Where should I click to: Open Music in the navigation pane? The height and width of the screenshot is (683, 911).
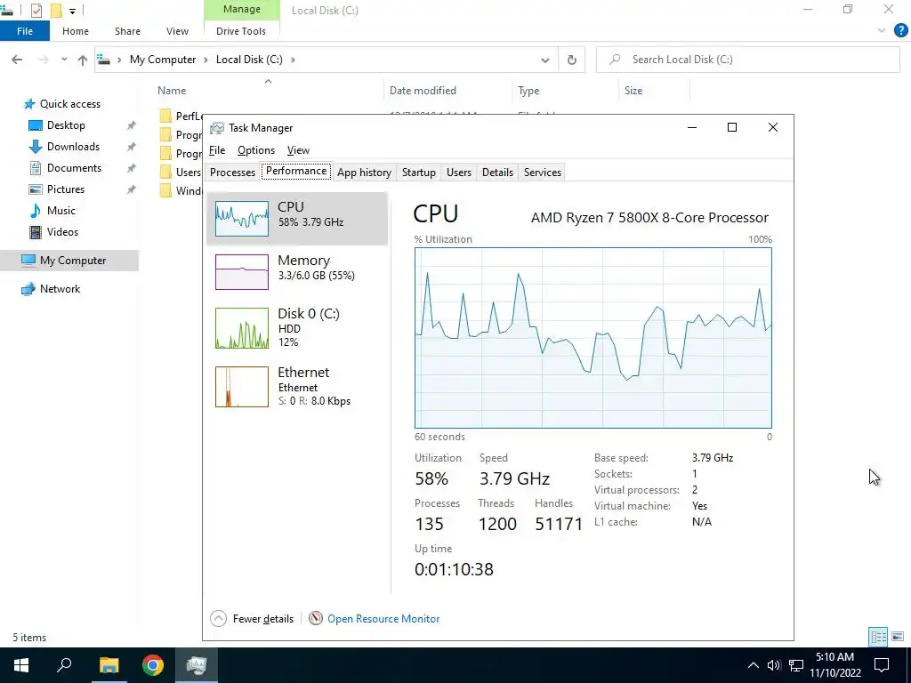pos(60,211)
